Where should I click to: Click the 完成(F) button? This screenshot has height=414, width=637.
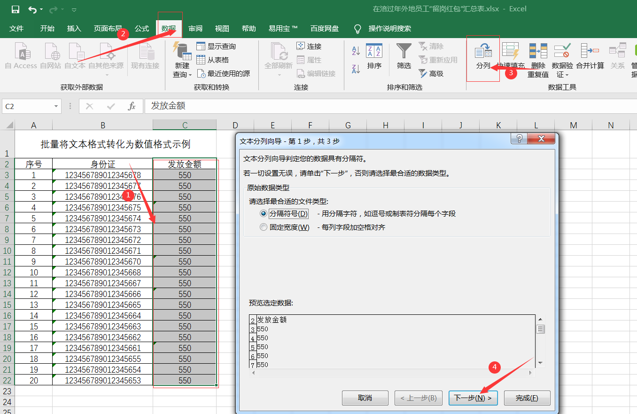[x=527, y=398]
